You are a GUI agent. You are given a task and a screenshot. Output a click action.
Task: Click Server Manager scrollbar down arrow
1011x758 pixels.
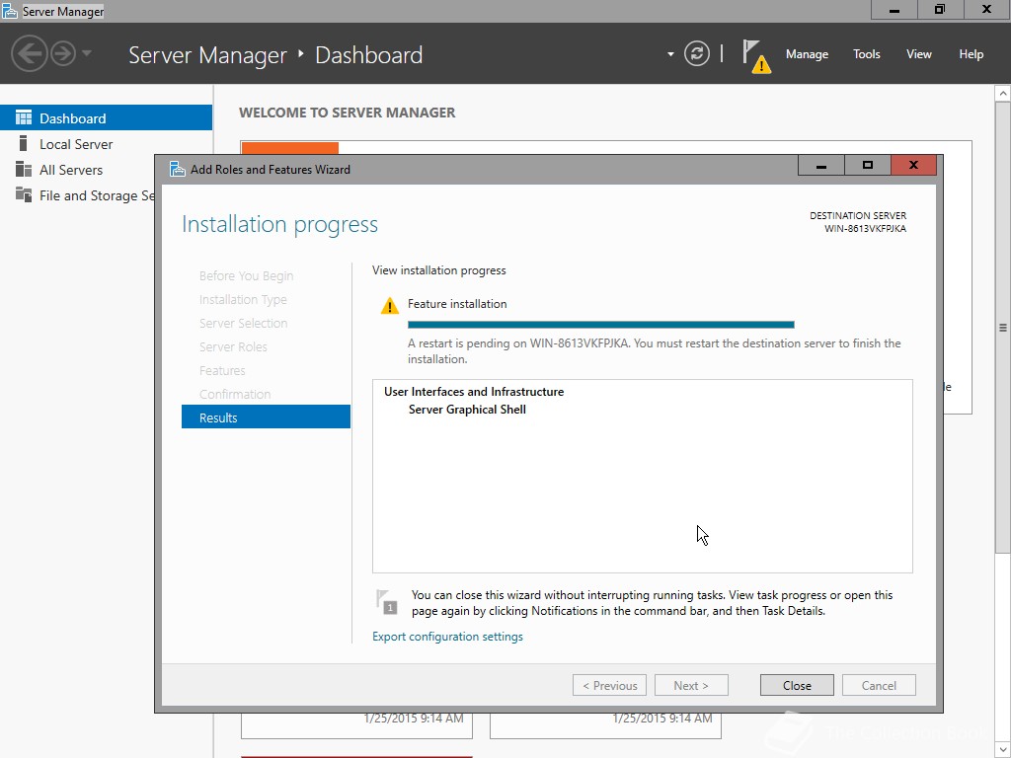1003,750
